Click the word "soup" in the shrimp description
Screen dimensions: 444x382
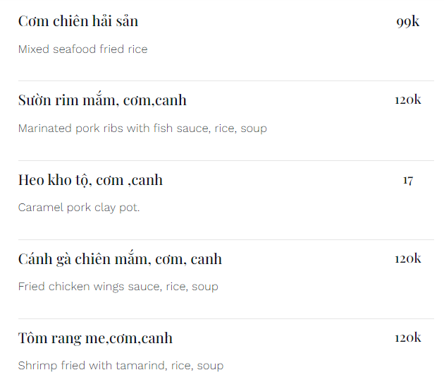tap(210, 366)
